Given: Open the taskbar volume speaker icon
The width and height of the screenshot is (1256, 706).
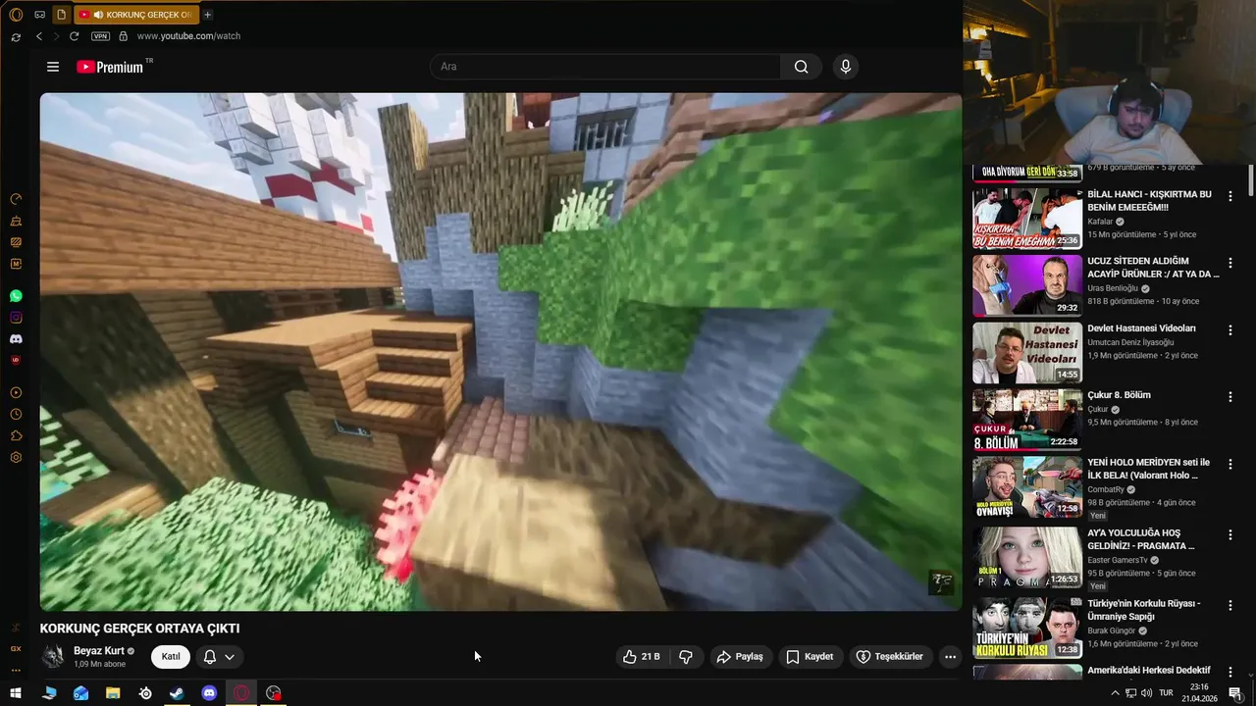Looking at the screenshot, I should click(1146, 693).
